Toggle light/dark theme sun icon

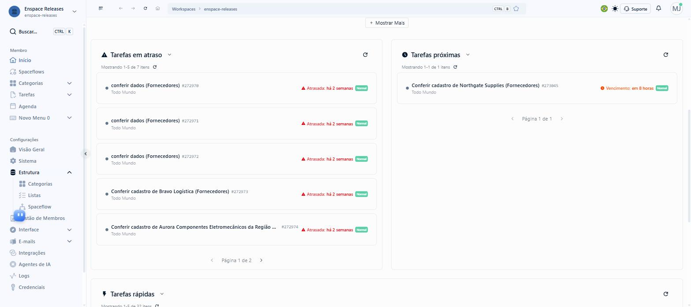pos(615,9)
